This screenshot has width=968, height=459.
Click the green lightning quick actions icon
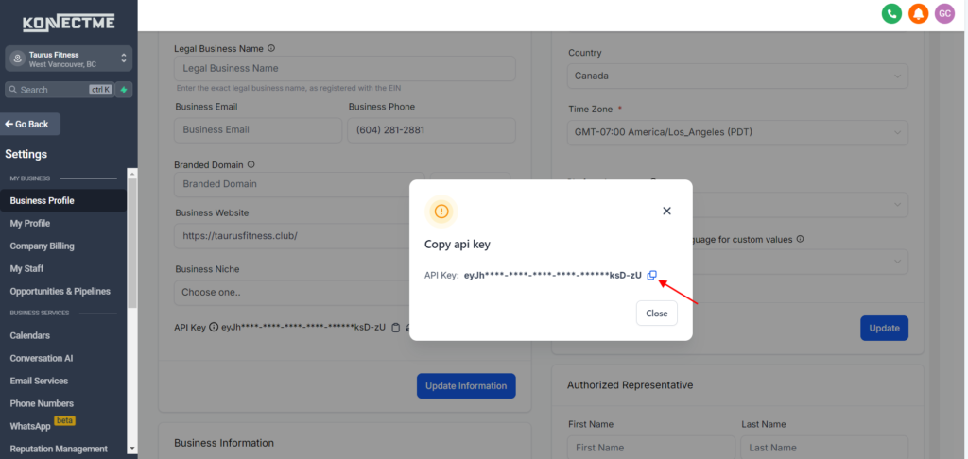coord(124,90)
